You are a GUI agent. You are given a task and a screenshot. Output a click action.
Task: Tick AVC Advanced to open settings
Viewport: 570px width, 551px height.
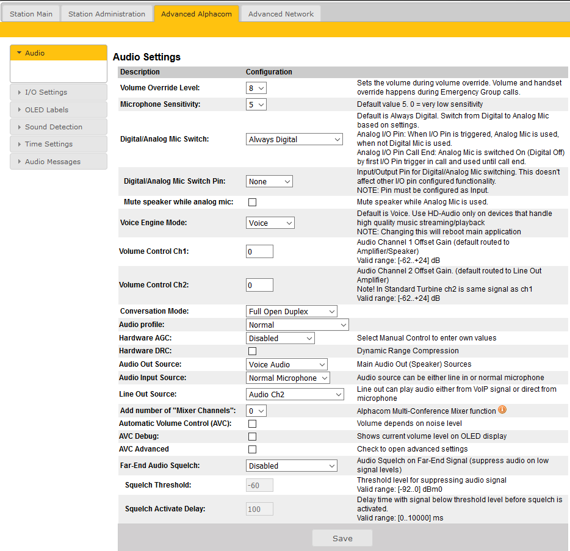tap(252, 449)
